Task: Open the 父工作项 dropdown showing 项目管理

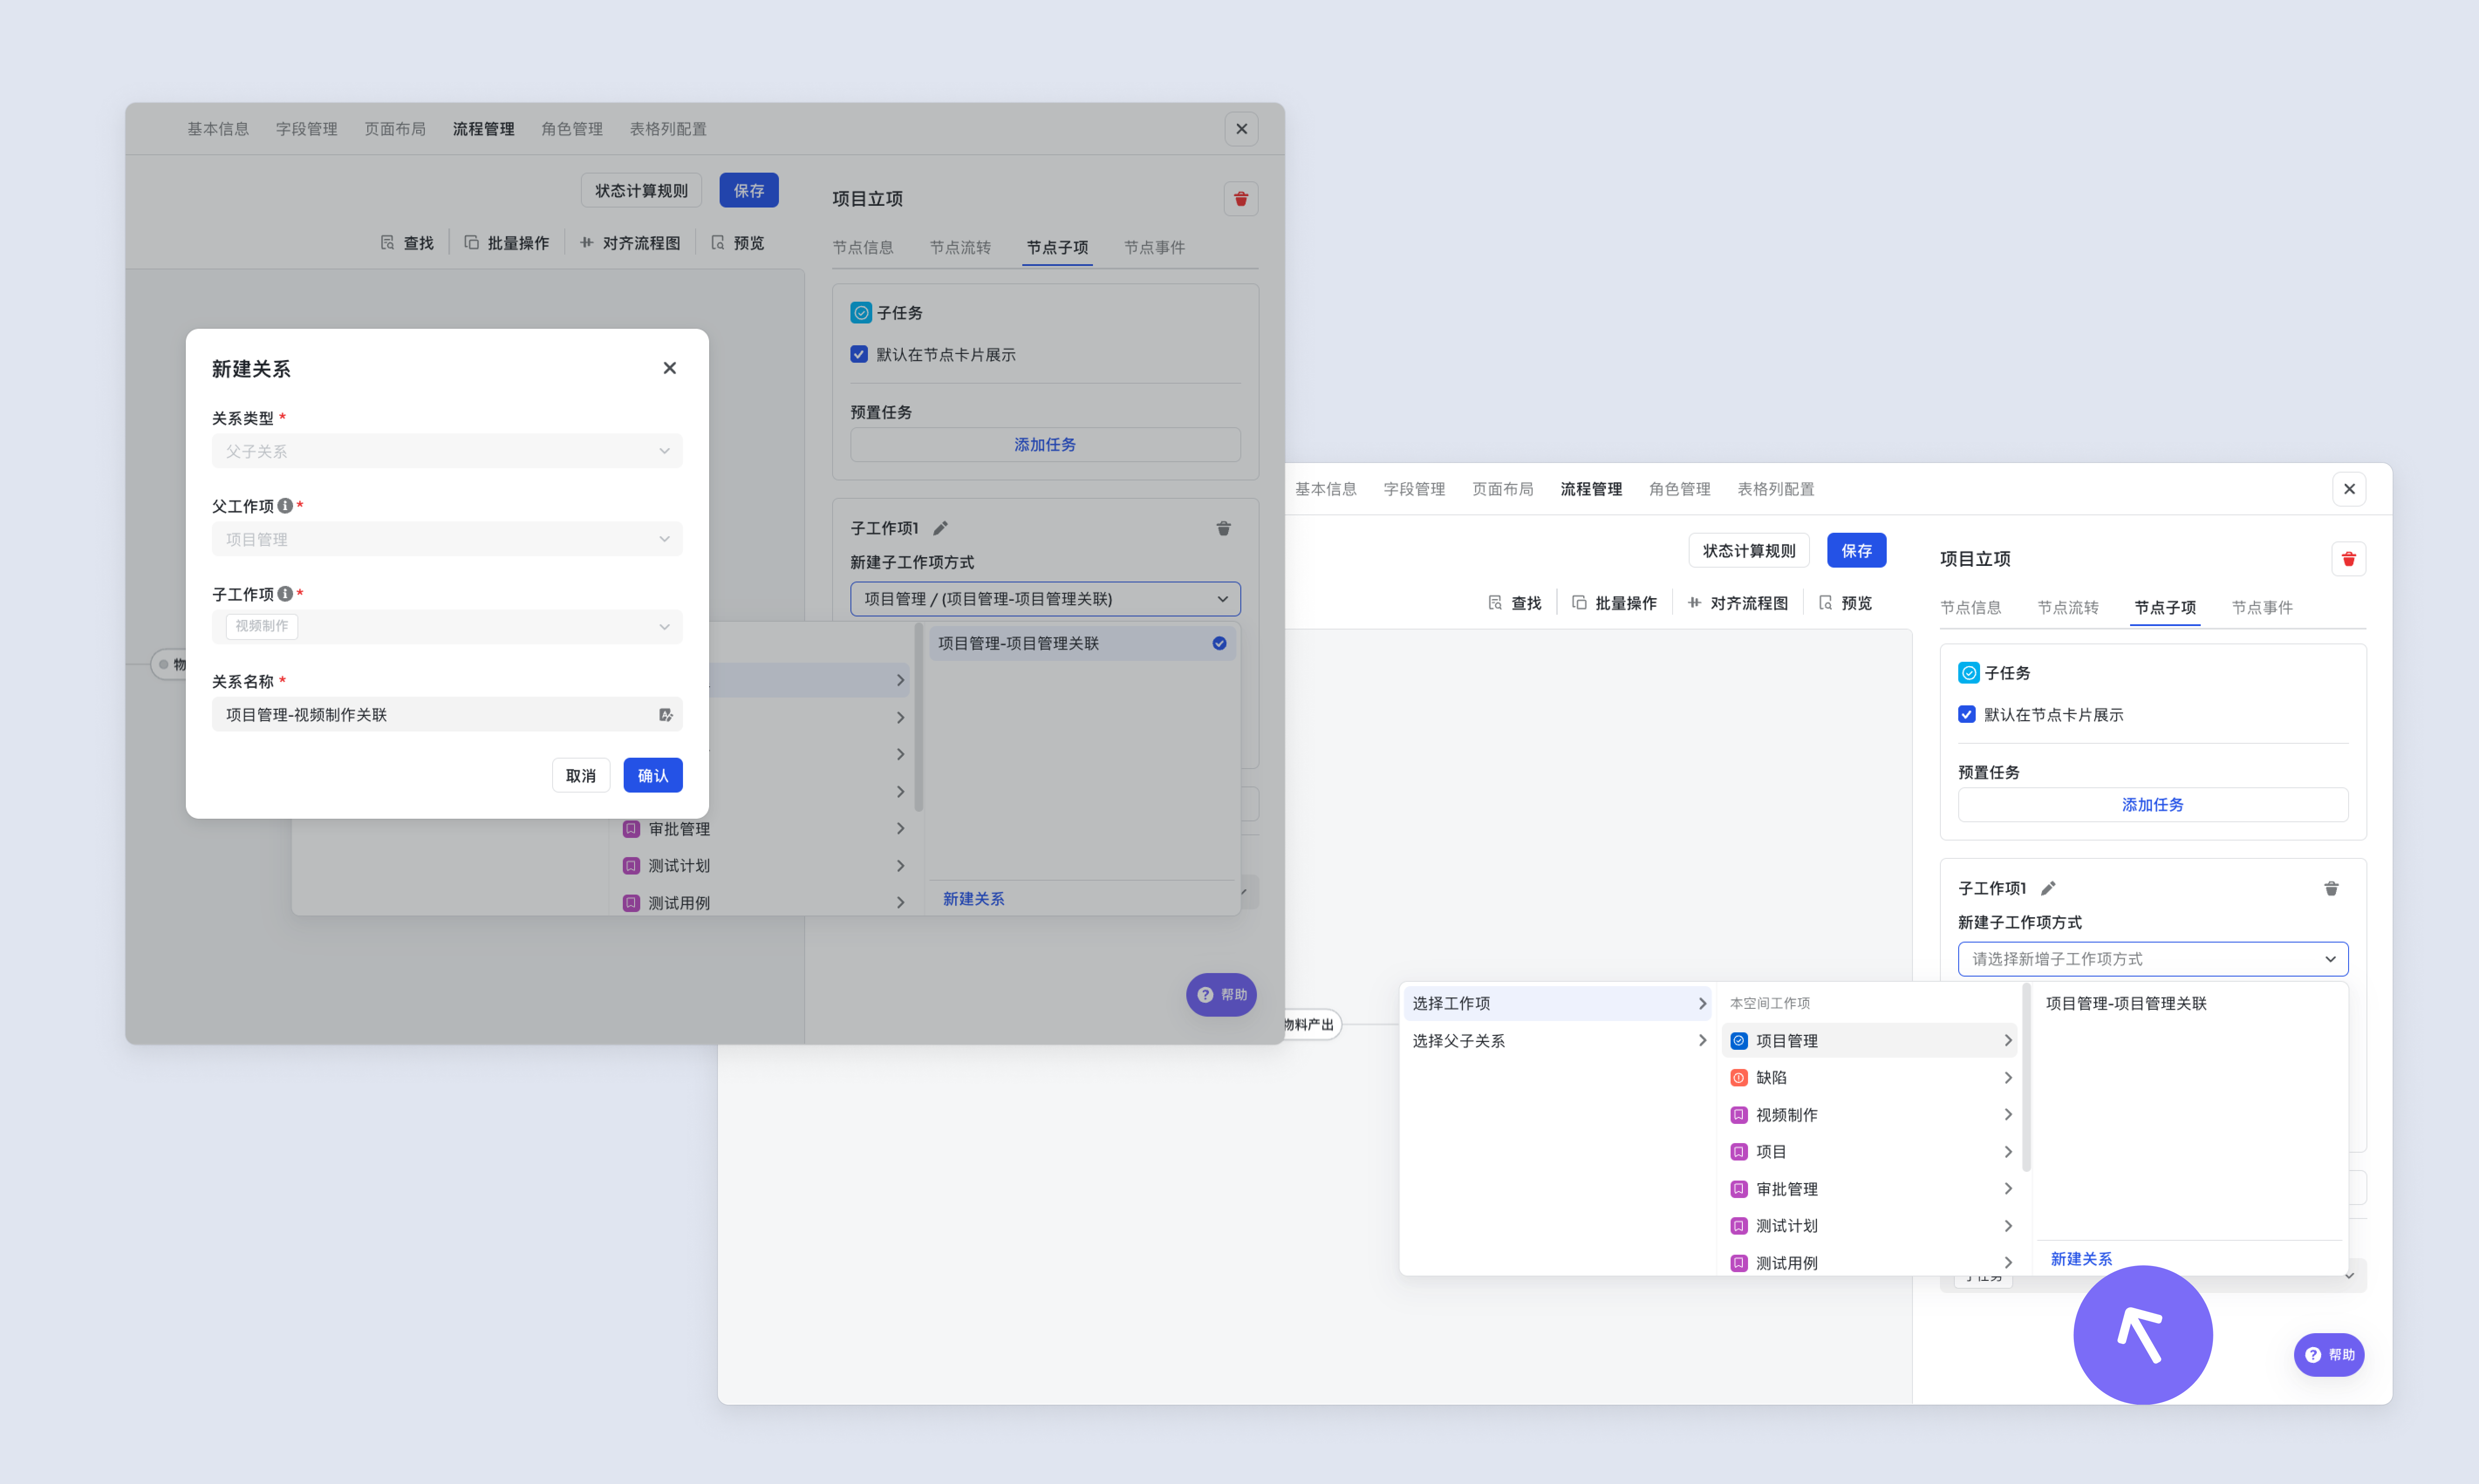Action: [447, 539]
